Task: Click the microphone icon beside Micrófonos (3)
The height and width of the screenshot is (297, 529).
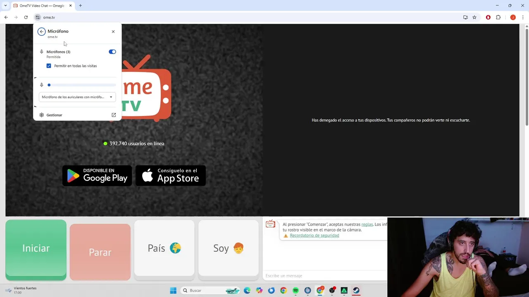Action: (x=42, y=52)
